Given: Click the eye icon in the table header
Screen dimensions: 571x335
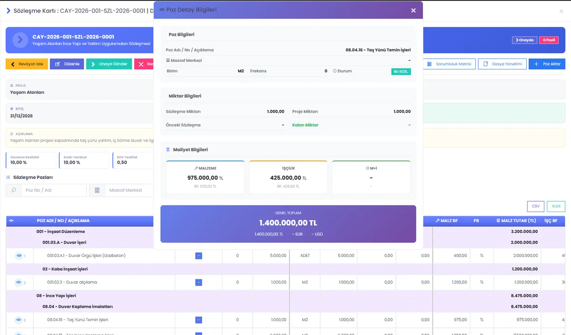Looking at the screenshot, I should tap(11, 221).
